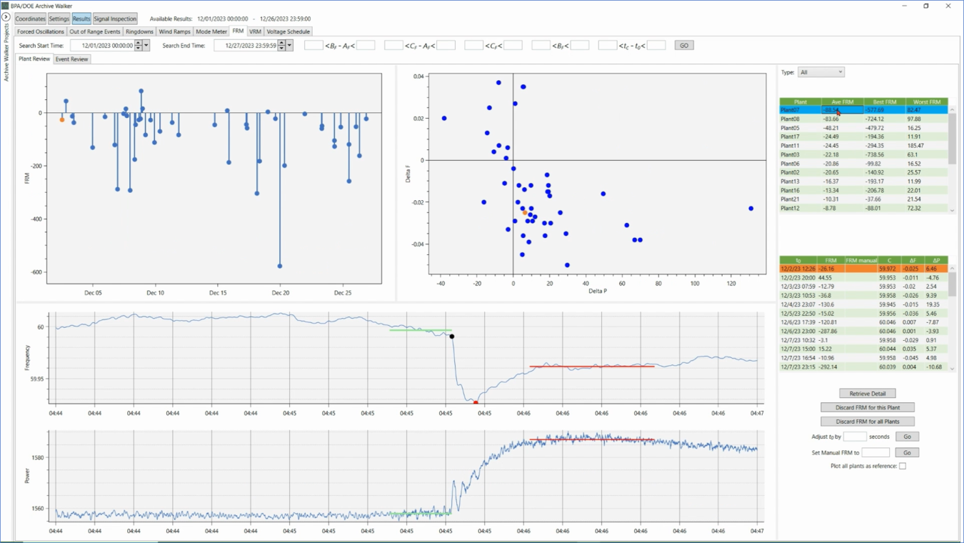Increment Search Start Time with the up stepper
Screen dimensions: 964x543
[x=139, y=42]
